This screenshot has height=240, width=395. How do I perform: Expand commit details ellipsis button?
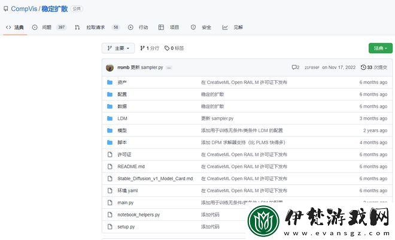pyautogui.click(x=169, y=68)
